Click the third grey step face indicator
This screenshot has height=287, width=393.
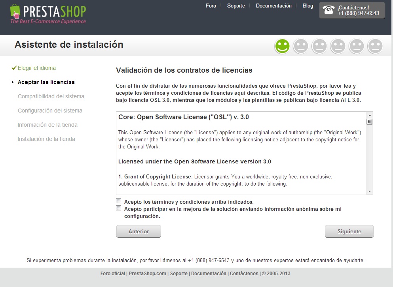click(319, 46)
